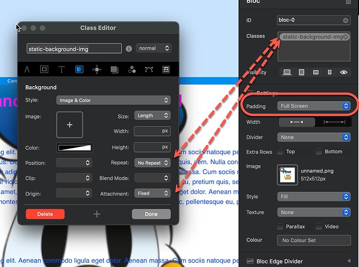
Task: Open the Spacing margin-padding icon tab
Action: [x=96, y=70]
